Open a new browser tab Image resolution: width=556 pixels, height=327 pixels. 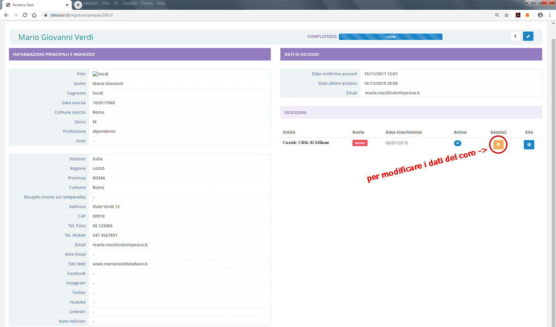[78, 5]
